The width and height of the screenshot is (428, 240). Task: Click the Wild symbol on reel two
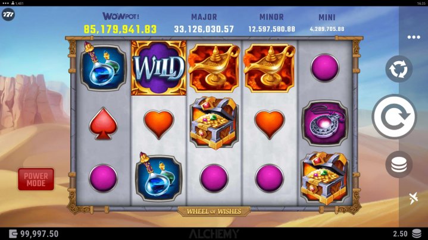point(158,68)
